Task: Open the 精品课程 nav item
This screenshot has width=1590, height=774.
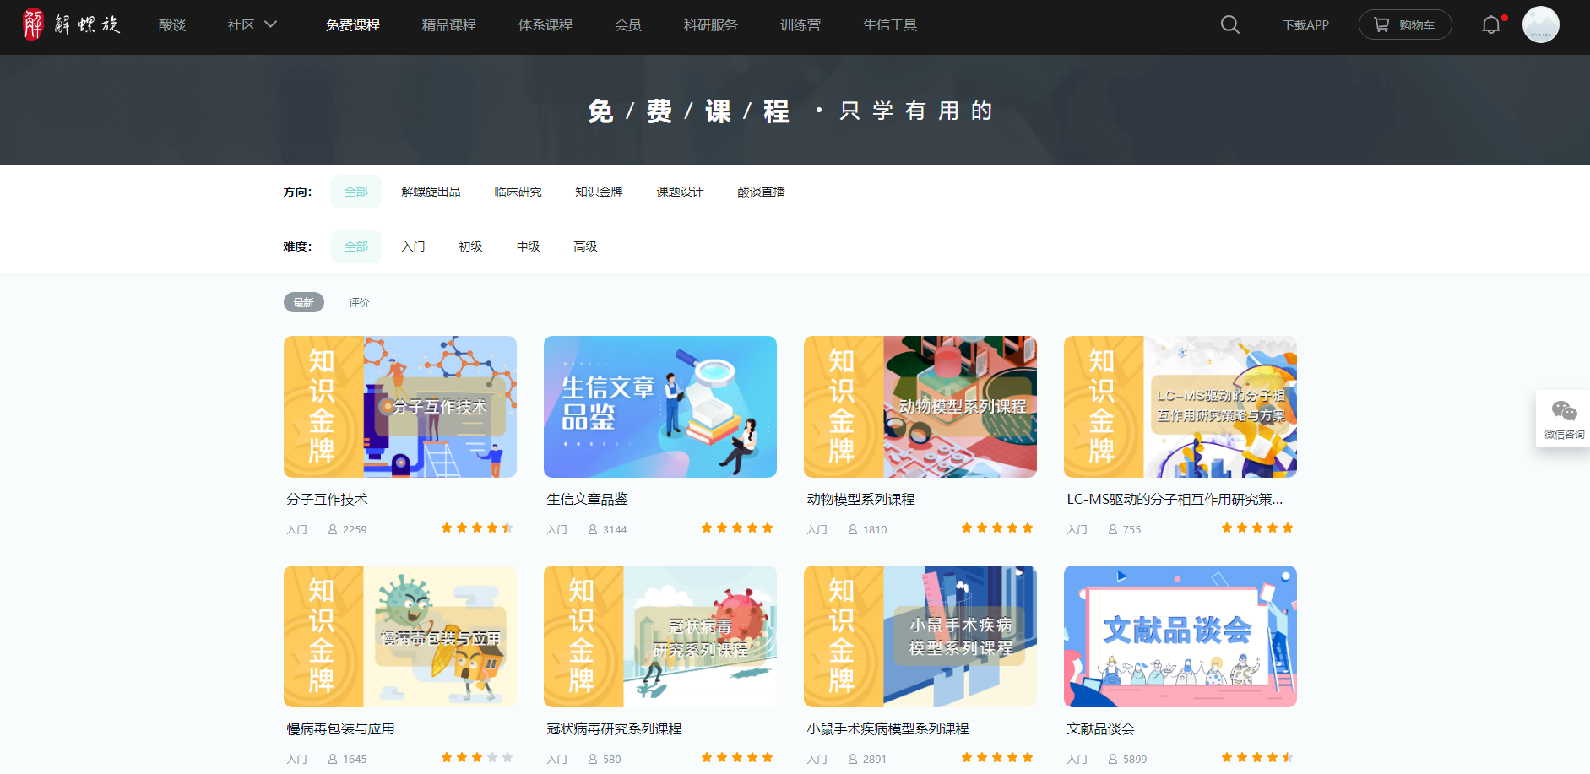Action: 449,25
